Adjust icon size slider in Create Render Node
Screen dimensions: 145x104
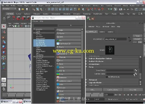(x=71, y=25)
